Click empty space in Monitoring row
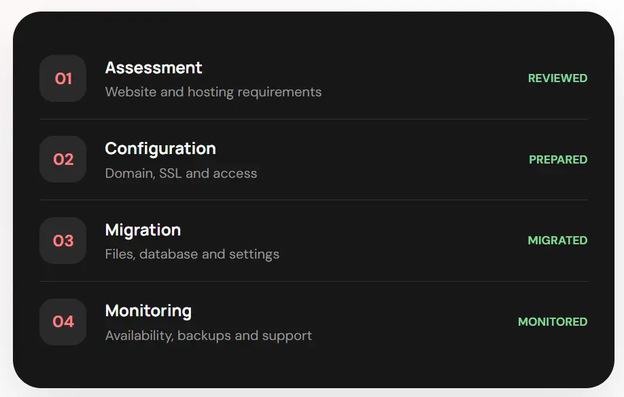The width and height of the screenshot is (624, 397). [414, 322]
